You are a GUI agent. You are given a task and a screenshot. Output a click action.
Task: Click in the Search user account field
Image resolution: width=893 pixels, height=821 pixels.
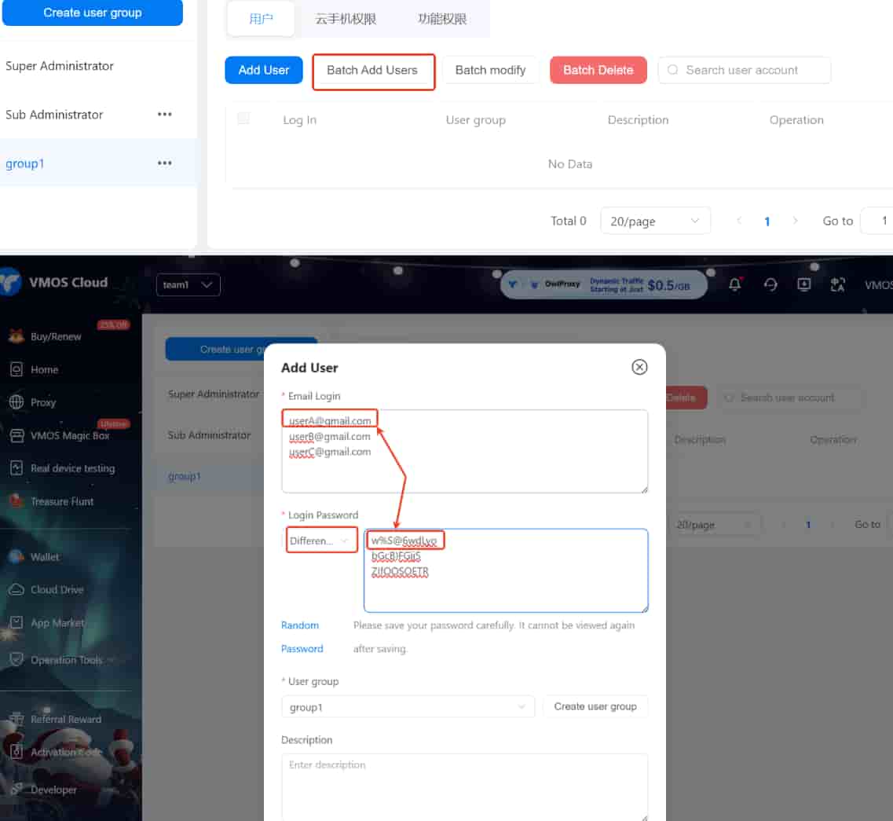pos(752,70)
